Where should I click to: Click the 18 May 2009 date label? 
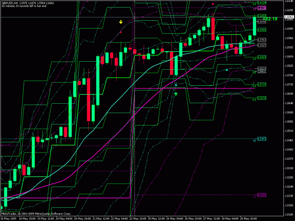[8, 219]
